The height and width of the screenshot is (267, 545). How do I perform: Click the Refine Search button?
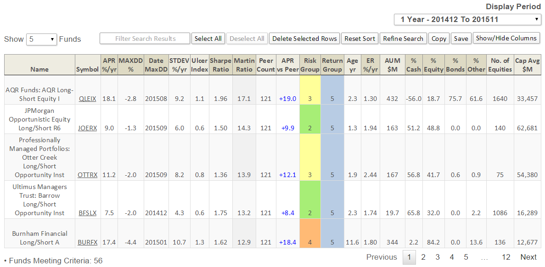pos(403,39)
